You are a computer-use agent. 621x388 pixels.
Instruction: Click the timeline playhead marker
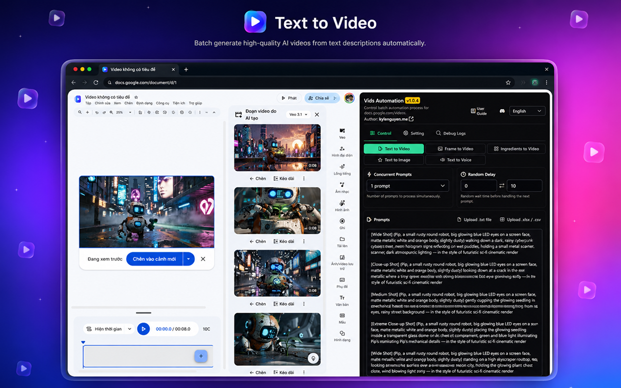coord(83,342)
